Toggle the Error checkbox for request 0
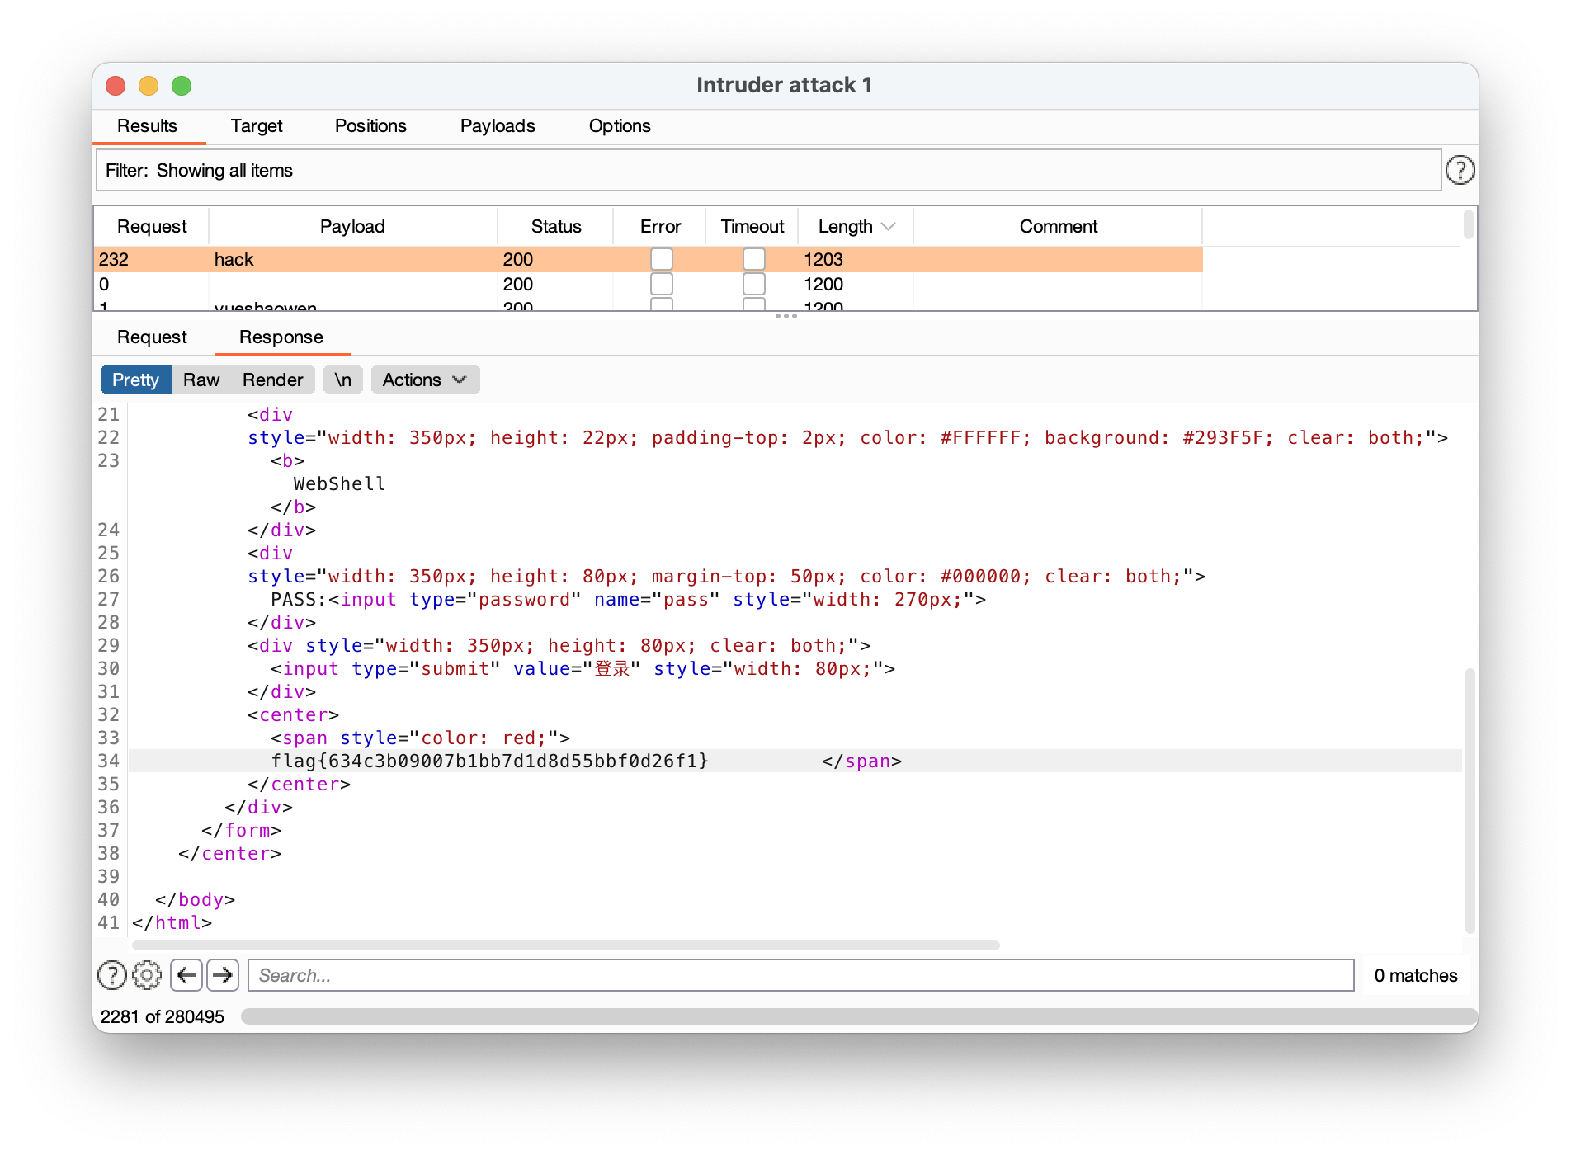The image size is (1571, 1155). point(661,284)
